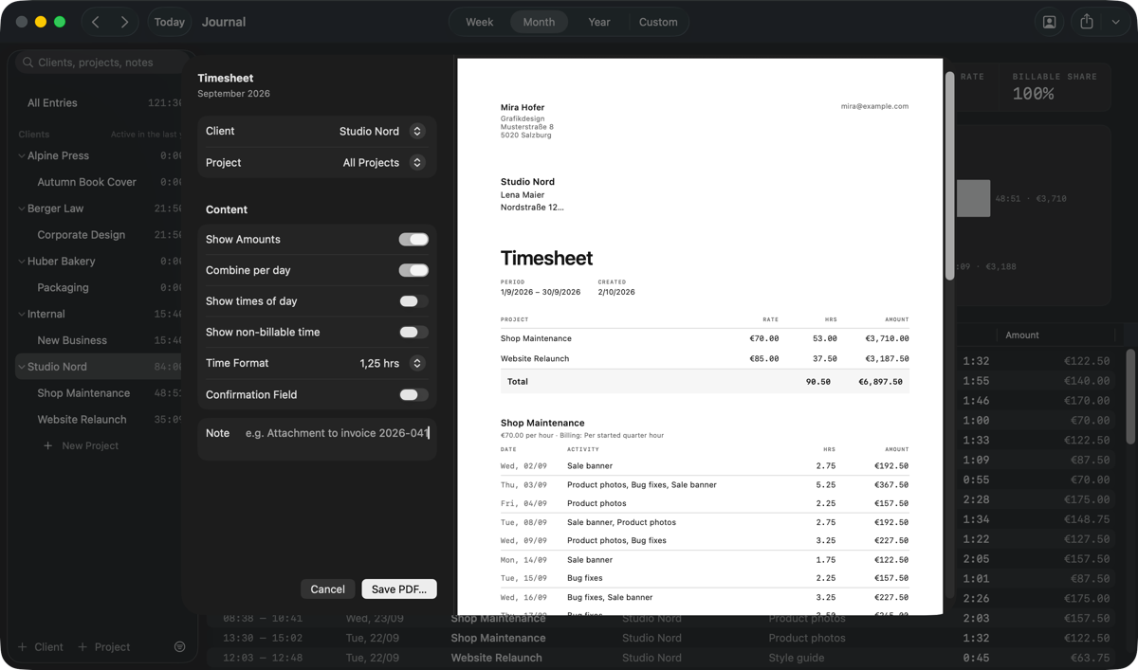Collapse the Alpine Press client group

[22, 155]
